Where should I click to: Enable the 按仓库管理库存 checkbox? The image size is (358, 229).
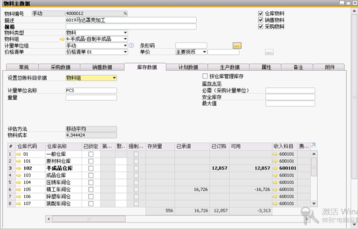pos(205,76)
